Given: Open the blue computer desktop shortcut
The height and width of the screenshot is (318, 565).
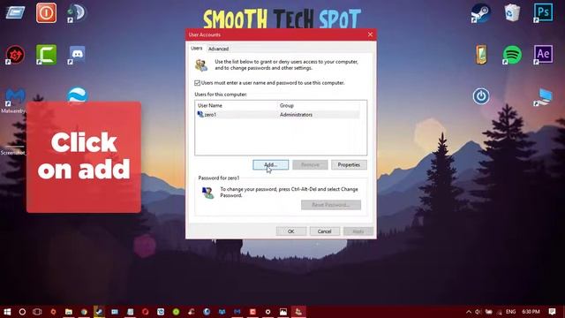Looking at the screenshot, I should point(544,96).
